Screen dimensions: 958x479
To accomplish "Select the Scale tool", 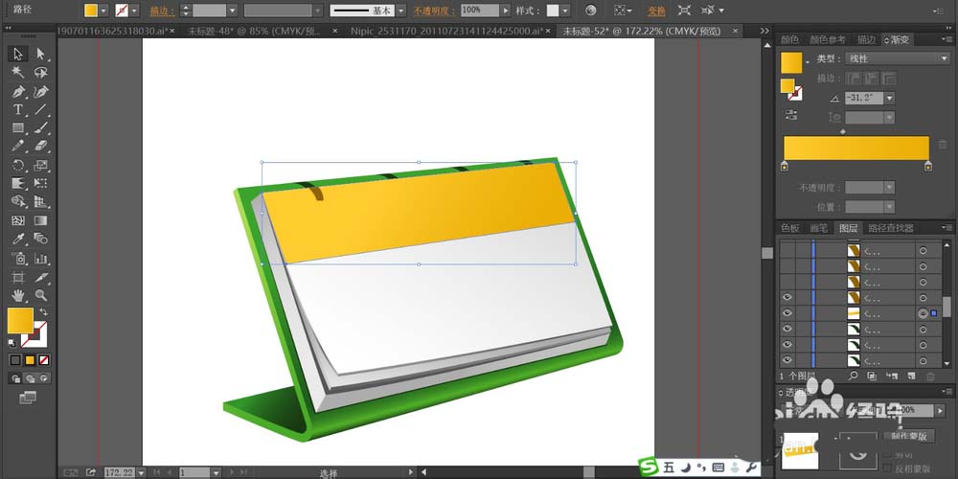I will [40, 165].
